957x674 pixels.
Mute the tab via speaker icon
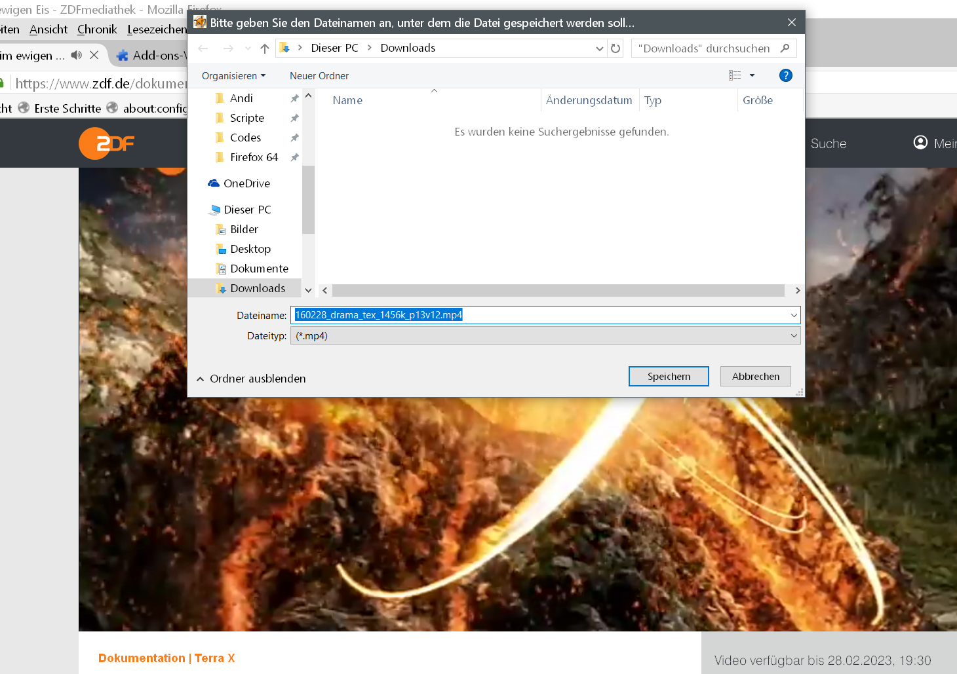tap(77, 55)
